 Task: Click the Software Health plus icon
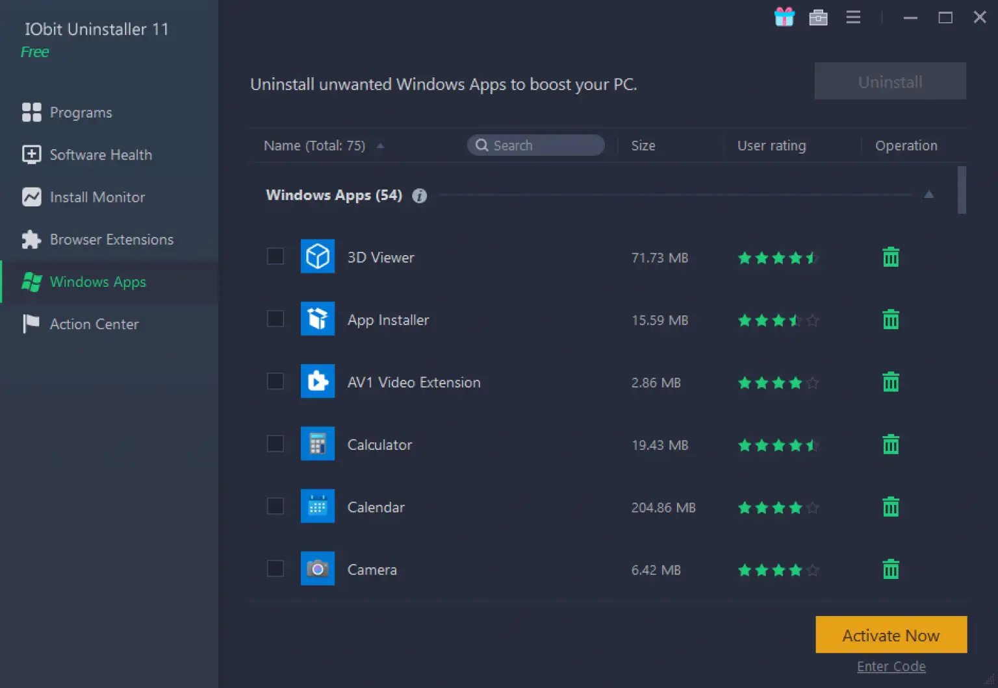31,154
